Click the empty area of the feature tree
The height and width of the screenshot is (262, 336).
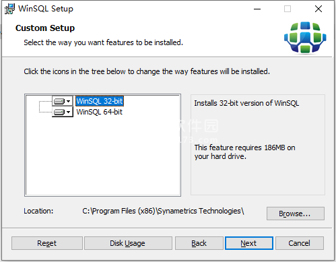point(102,155)
